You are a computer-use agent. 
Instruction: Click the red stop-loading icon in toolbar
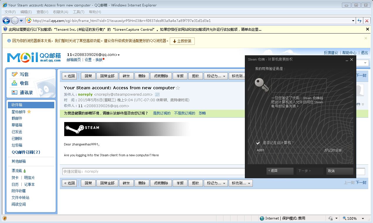tap(367, 21)
